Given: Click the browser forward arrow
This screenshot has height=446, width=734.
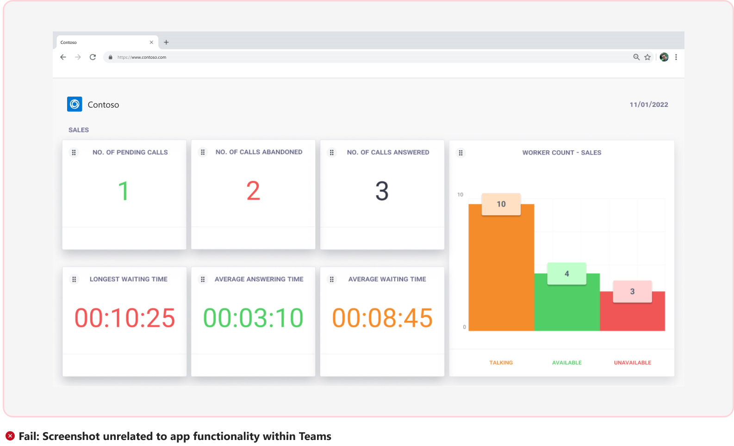Looking at the screenshot, I should click(78, 57).
